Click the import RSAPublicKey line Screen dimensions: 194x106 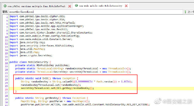[42, 46]
